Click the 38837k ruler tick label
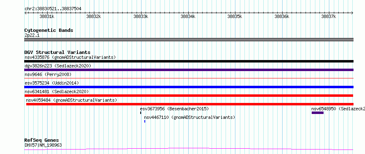The height and width of the screenshot is (154, 365). (328, 16)
